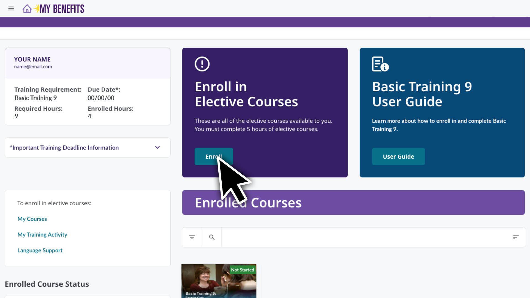The height and width of the screenshot is (298, 530).
Task: Expand Important Training Deadline Information chevron
Action: (157, 148)
